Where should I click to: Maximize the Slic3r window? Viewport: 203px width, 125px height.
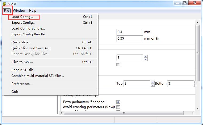tap(185, 3)
